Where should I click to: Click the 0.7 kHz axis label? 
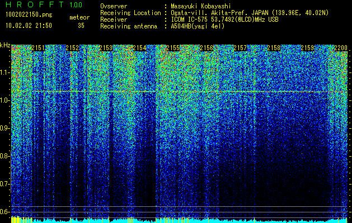pos(5,184)
